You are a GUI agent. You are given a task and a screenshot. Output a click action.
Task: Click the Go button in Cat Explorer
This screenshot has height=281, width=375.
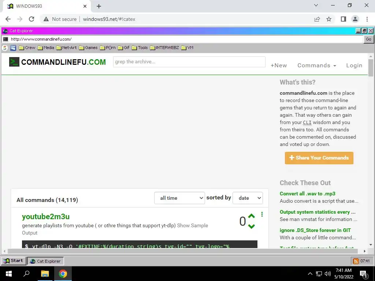(x=368, y=39)
